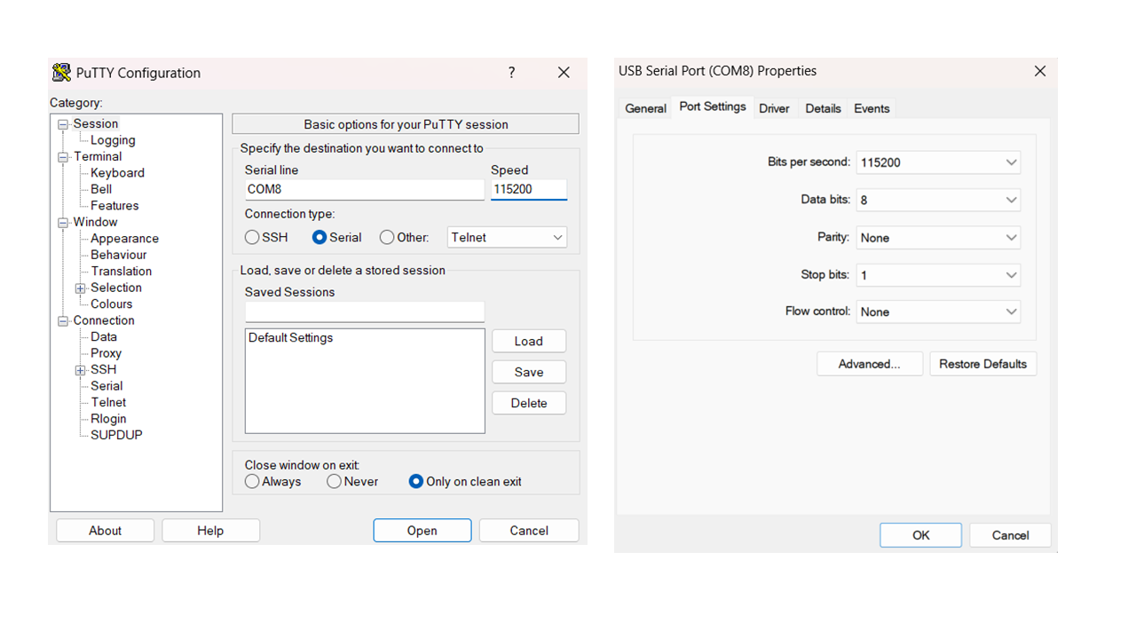Click the PuTTY title bar help question mark
The height and width of the screenshot is (639, 1136).
tap(511, 73)
